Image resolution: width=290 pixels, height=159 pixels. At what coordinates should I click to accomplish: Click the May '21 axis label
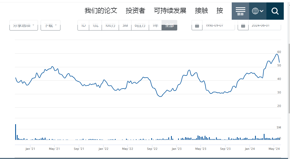point(54,149)
